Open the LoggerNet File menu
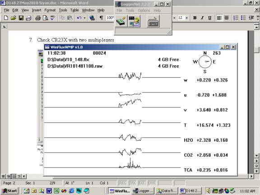 (119, 10)
